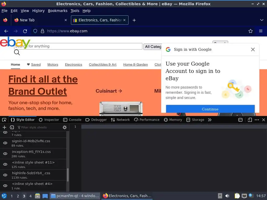Click the Search for anything field
The width and height of the screenshot is (267, 200).
(78, 46)
